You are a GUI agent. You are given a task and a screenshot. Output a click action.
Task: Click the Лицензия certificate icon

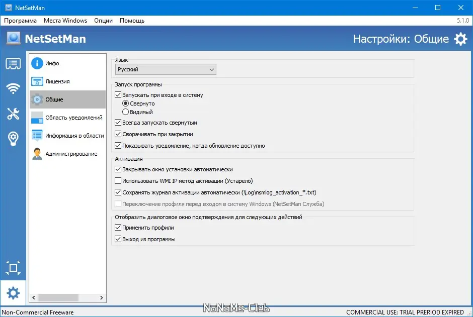(x=37, y=81)
